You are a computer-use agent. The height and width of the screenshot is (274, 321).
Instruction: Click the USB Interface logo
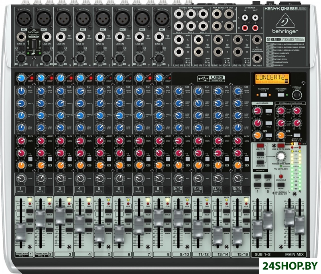pos(211,79)
